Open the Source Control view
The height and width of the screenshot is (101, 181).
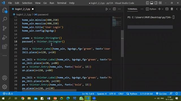[x=5, y=28]
